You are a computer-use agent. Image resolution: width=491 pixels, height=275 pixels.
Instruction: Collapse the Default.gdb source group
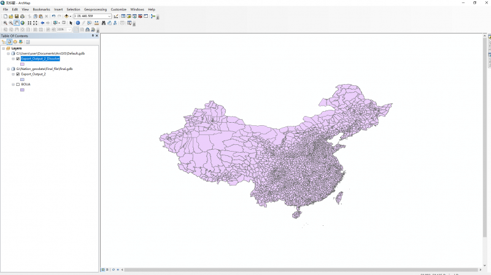(8, 53)
